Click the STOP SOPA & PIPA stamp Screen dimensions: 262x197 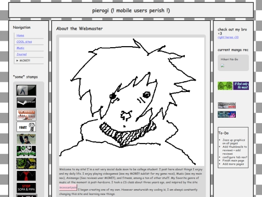[26, 188]
